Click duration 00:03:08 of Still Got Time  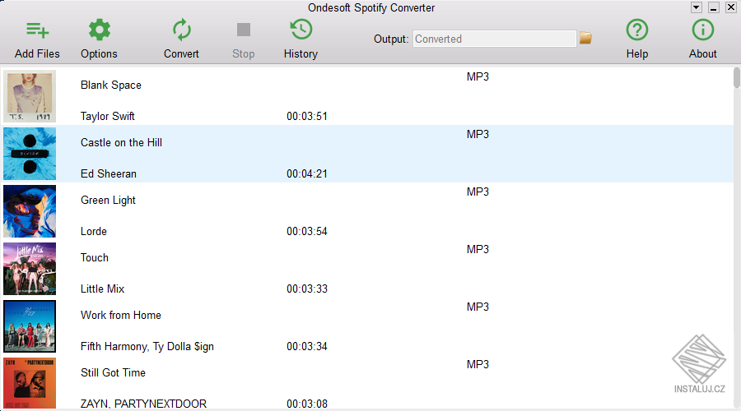point(307,404)
